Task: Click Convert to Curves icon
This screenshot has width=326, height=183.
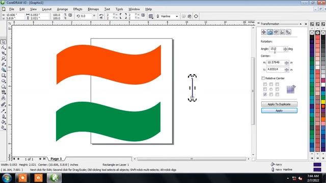Action: (x=196, y=16)
